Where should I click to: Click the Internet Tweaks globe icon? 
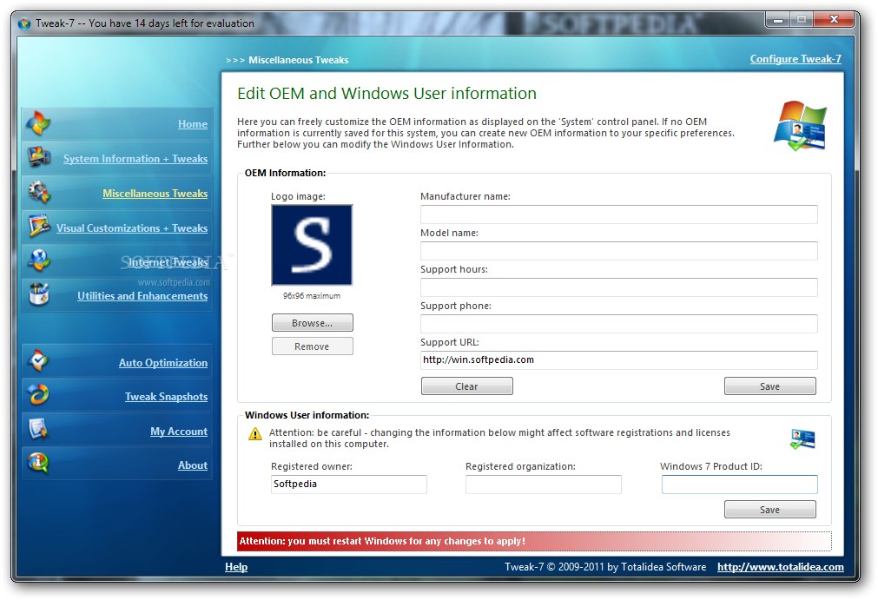[38, 260]
